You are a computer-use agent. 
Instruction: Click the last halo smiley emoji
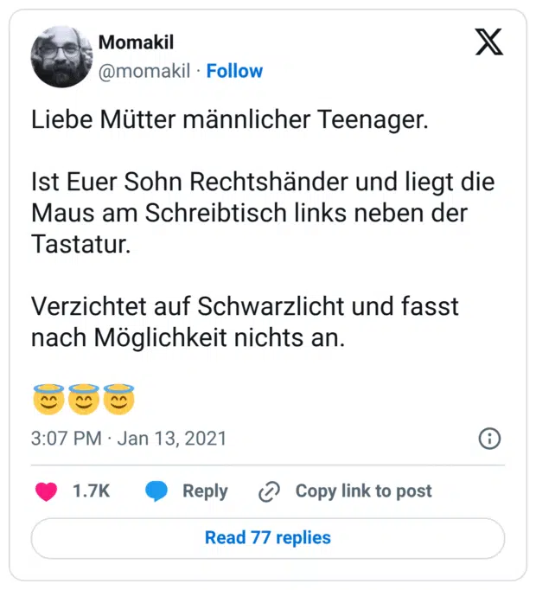(x=118, y=400)
